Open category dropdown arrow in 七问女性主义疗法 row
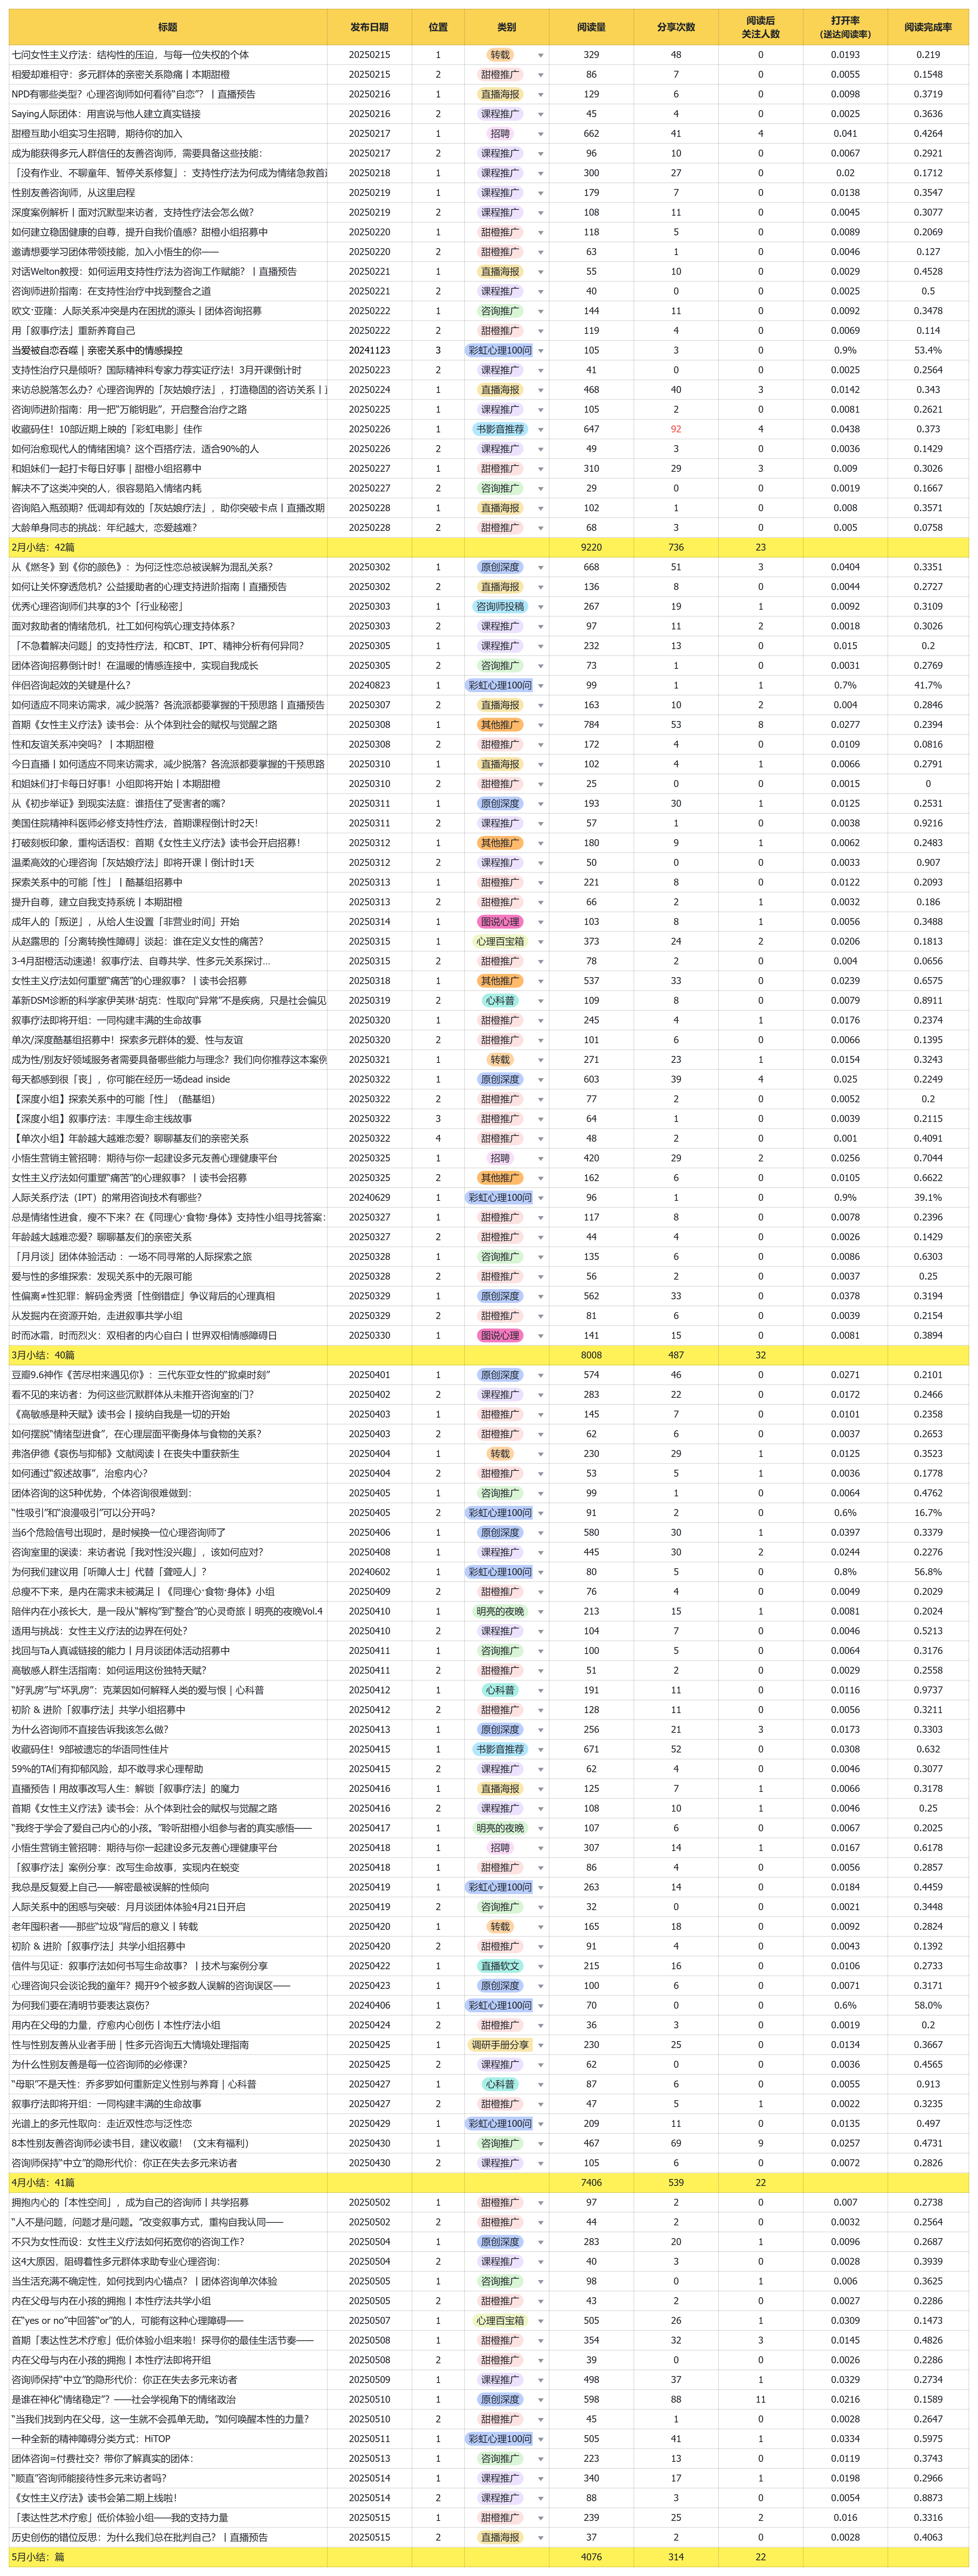This screenshot has width=978, height=2576. [541, 56]
